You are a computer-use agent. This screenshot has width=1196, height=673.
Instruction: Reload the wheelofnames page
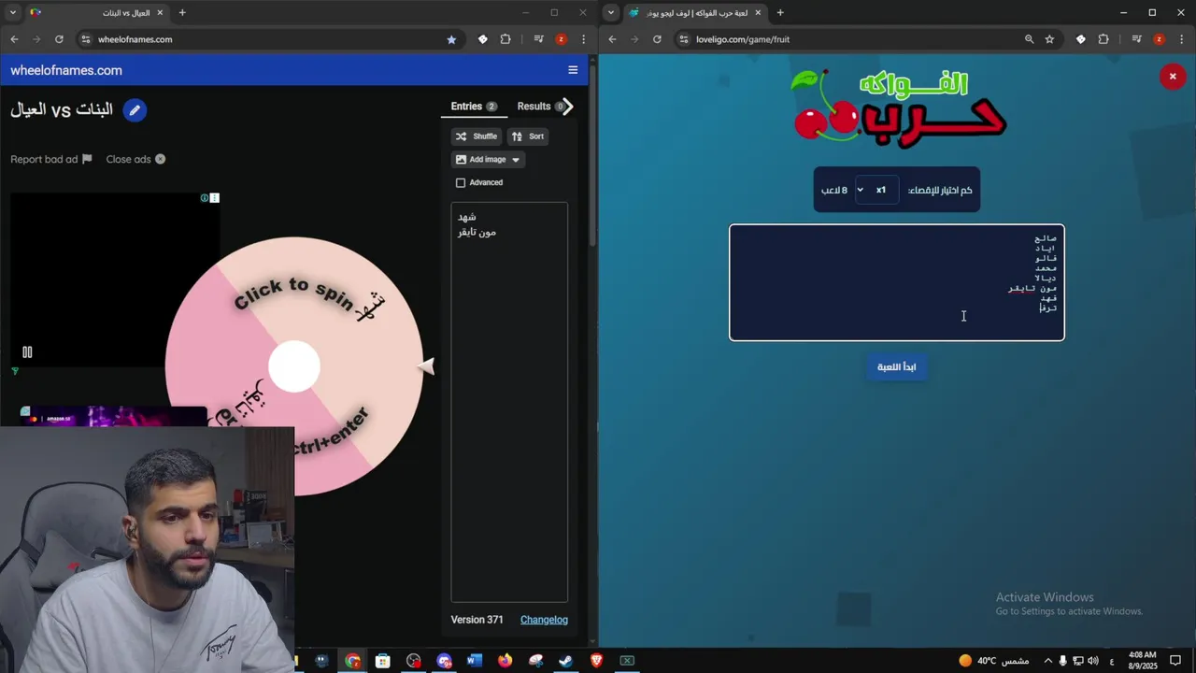tap(59, 39)
